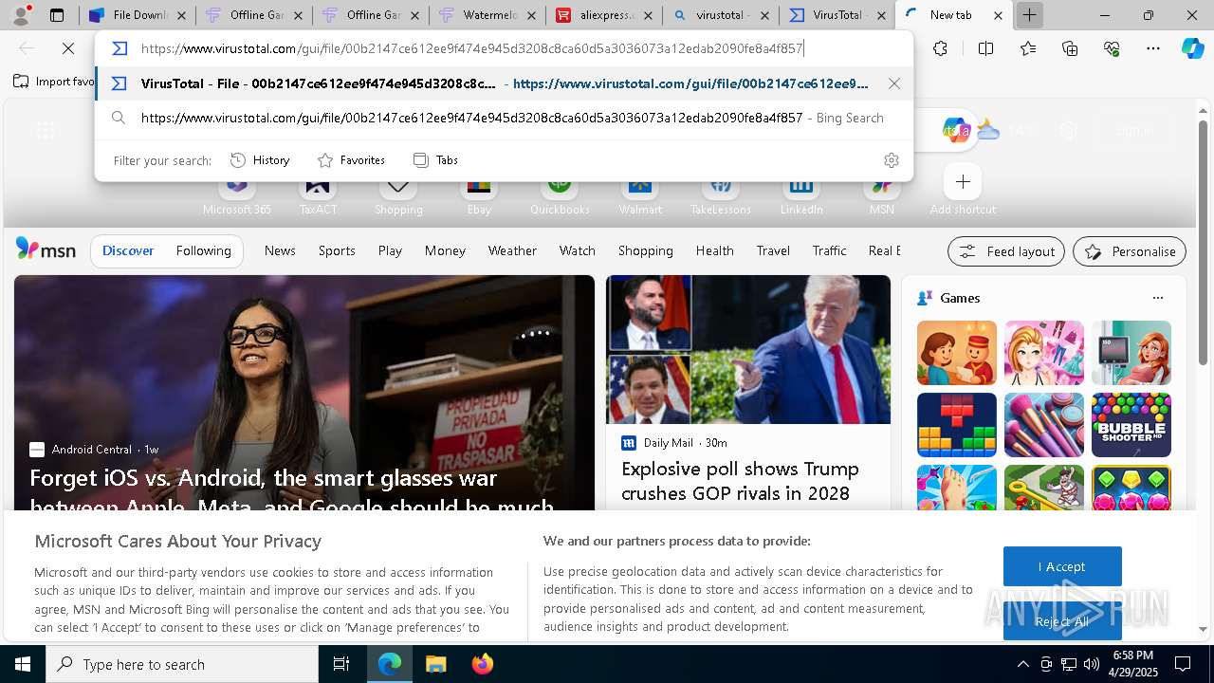Viewport: 1214px width, 683px height.
Task: Filter suggestions by History
Action: click(x=260, y=160)
